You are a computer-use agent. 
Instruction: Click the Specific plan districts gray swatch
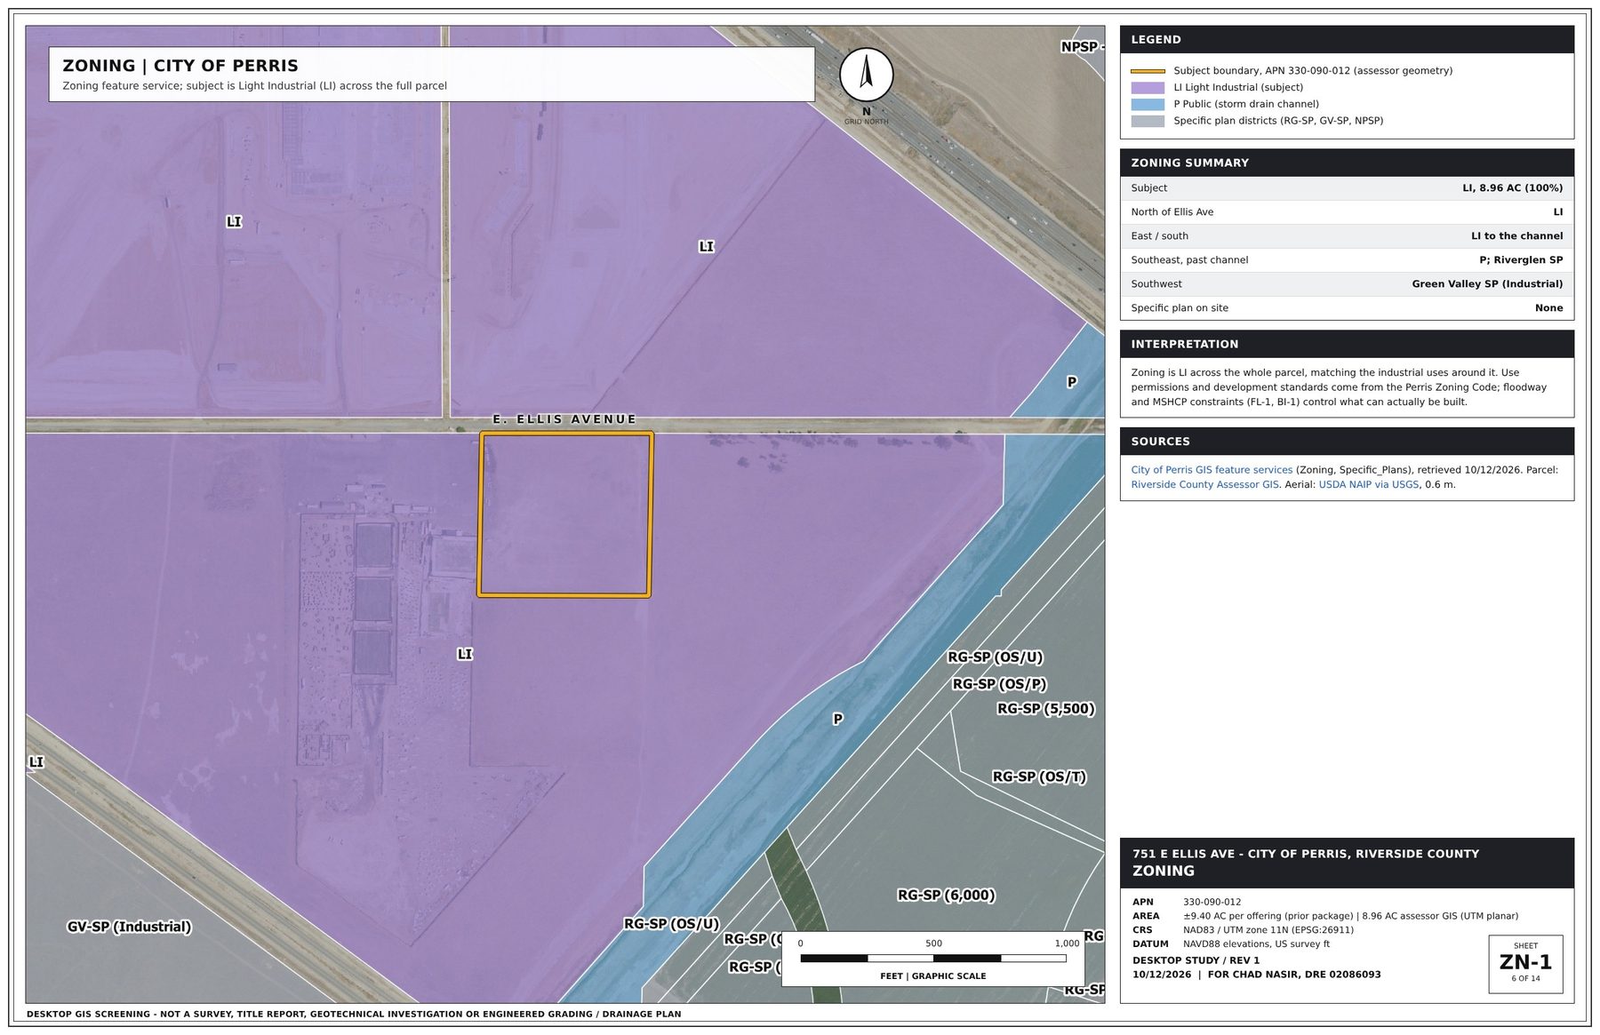(x=1148, y=121)
